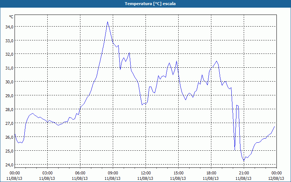The height and width of the screenshot is (182, 291).
Task: Click the 15:00 time axis label
Action: tap(178, 173)
